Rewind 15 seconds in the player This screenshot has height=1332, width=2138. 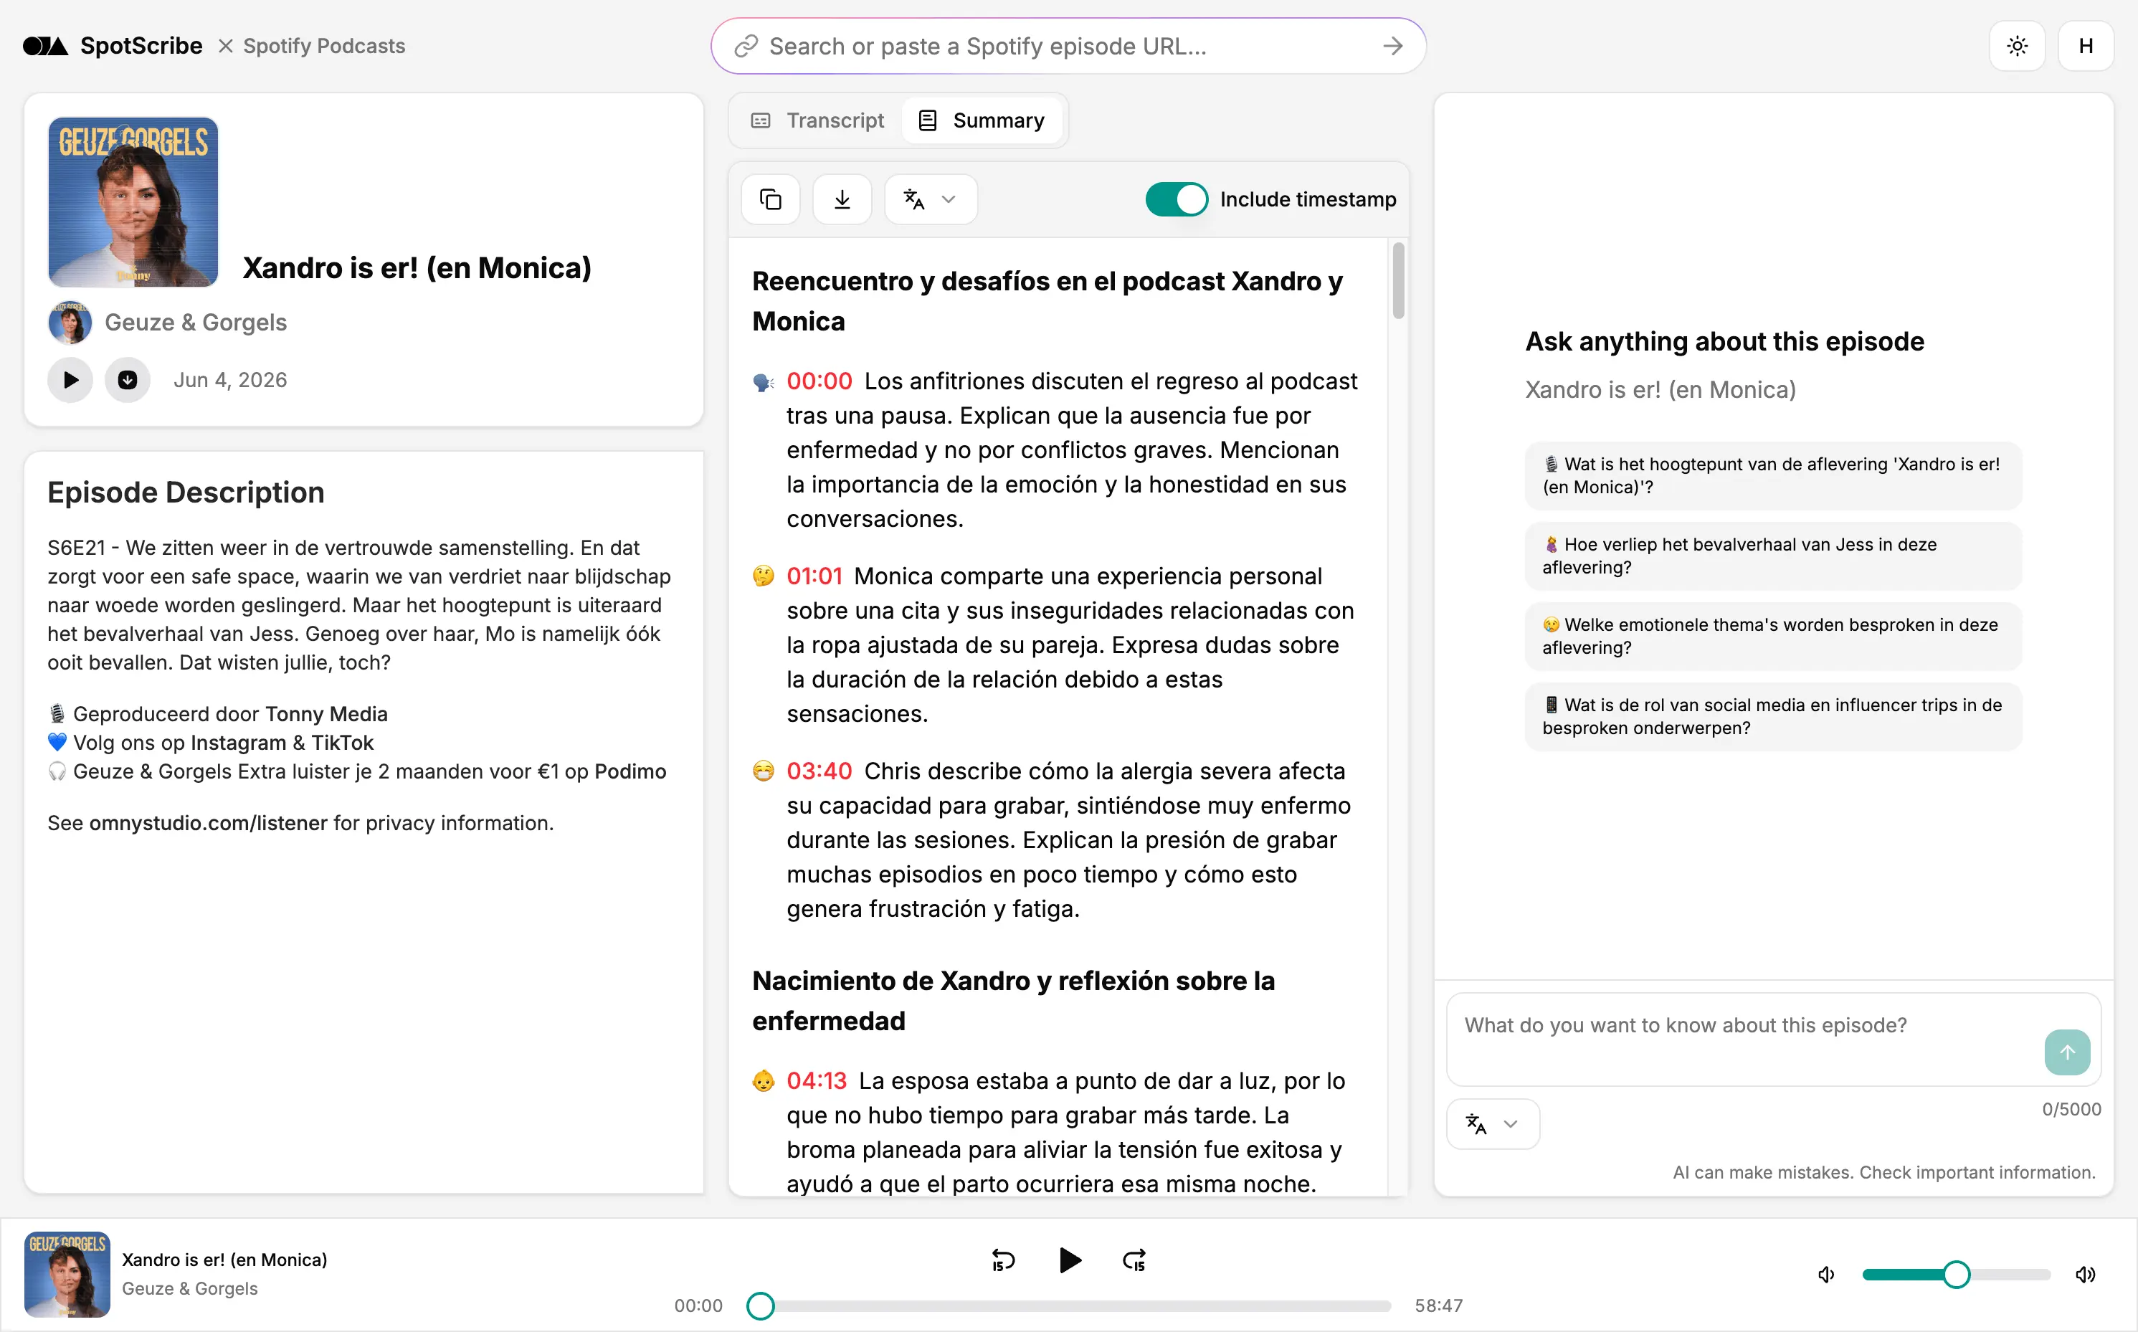point(1003,1260)
